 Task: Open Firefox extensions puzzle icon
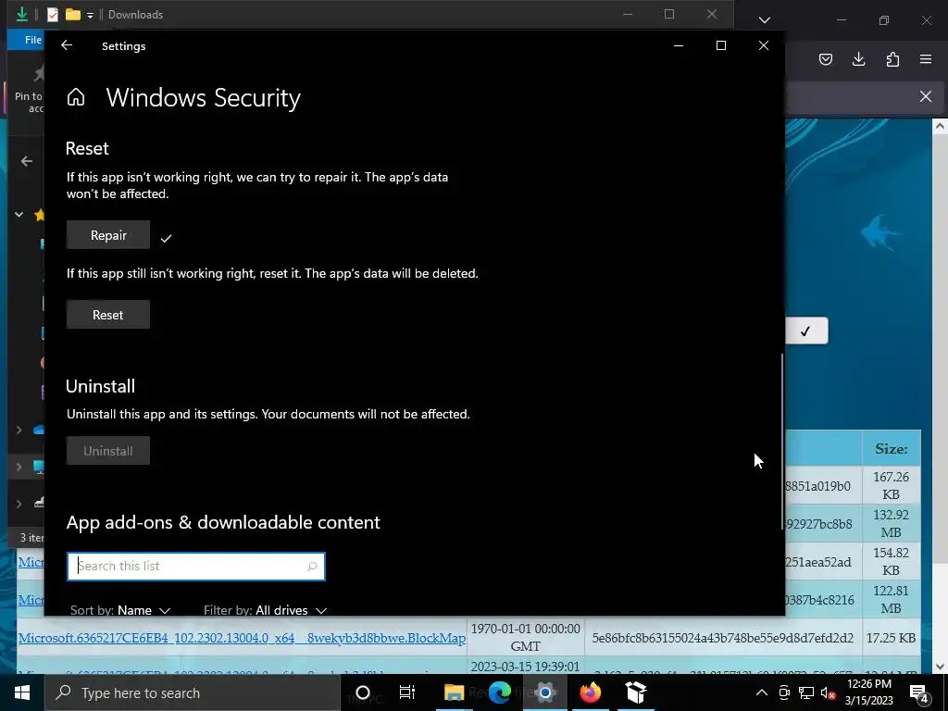pos(892,59)
